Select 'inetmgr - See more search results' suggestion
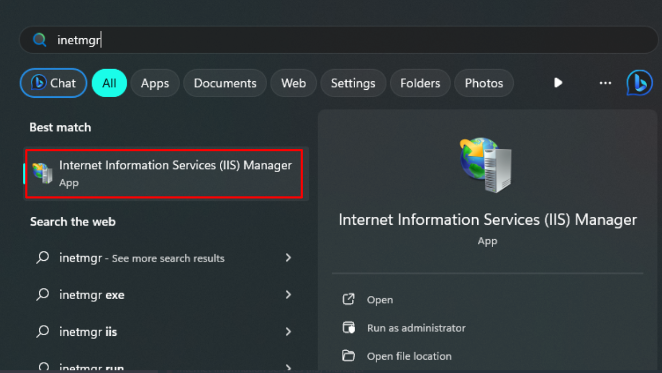This screenshot has width=662, height=373. coord(166,258)
